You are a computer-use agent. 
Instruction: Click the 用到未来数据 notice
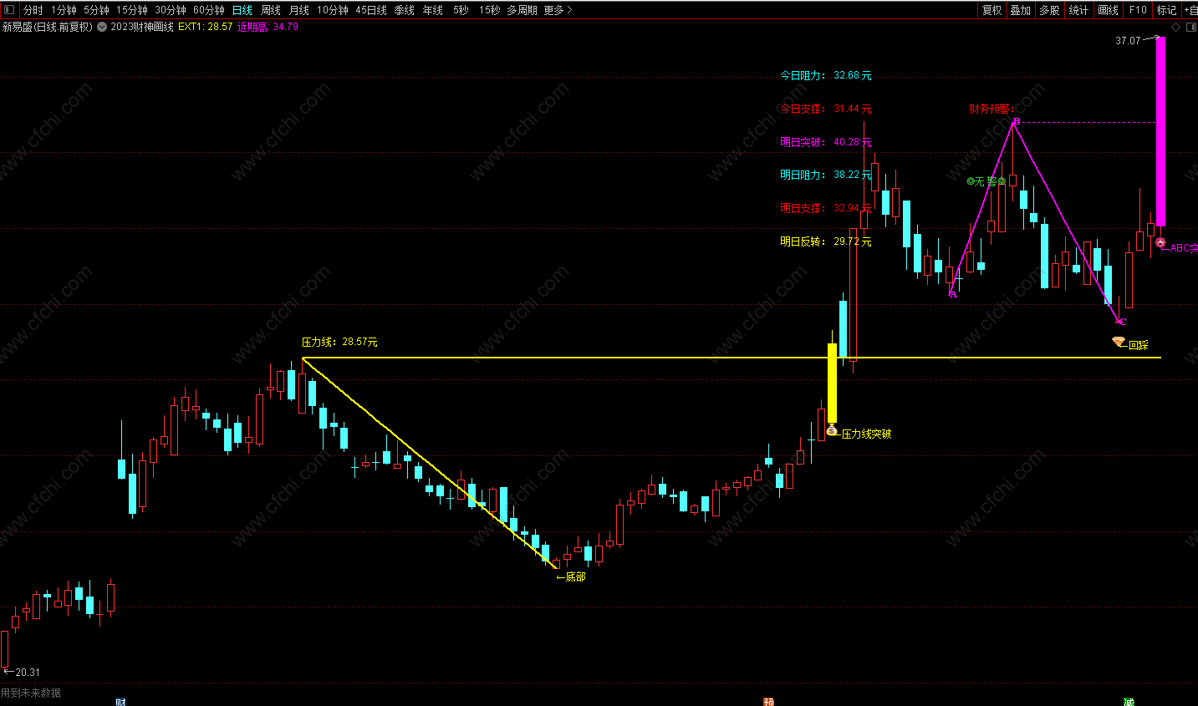(x=31, y=693)
